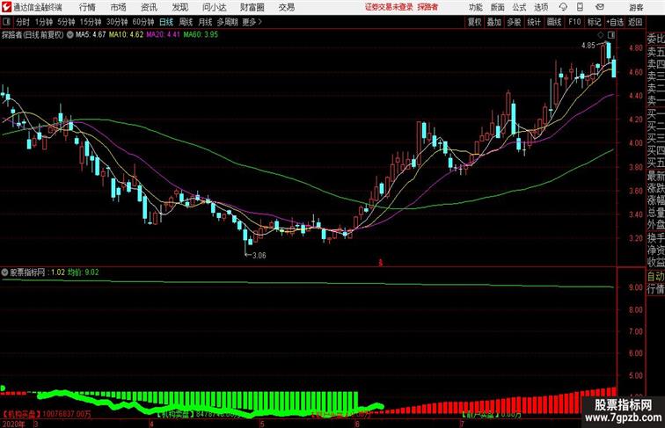
Task: Open the 公式 menu
Action: (519, 7)
